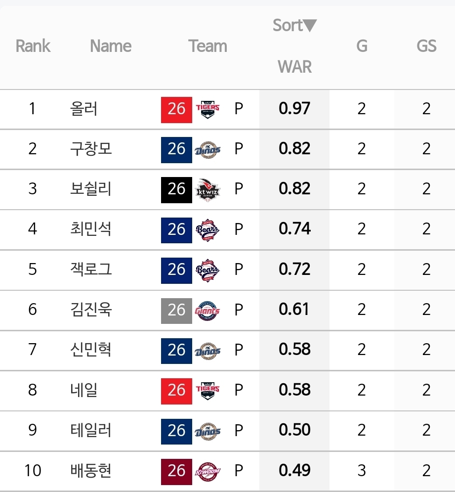
Task: Click the Dinos logo next to 구창모
Action: pos(207,150)
